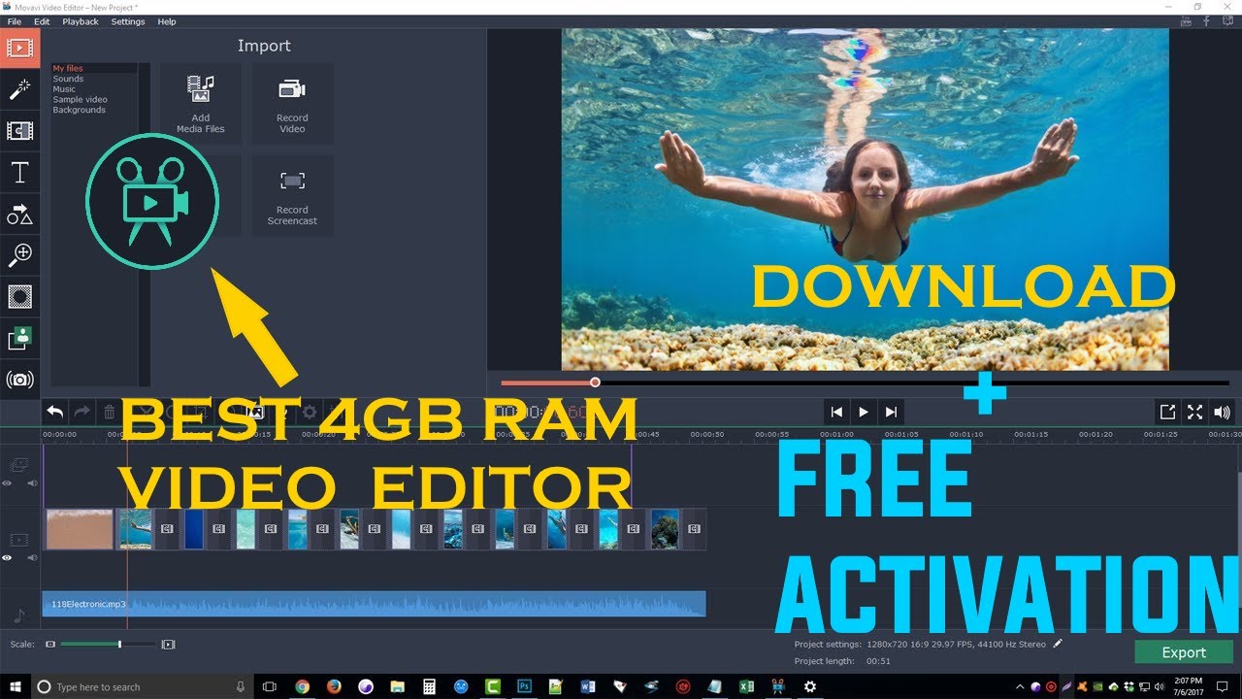Select the sandy beach clip on timeline
Viewport: 1242px width, 699px height.
[80, 529]
